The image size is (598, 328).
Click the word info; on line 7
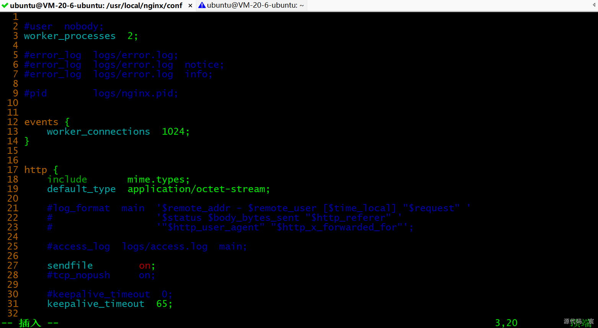tap(199, 74)
